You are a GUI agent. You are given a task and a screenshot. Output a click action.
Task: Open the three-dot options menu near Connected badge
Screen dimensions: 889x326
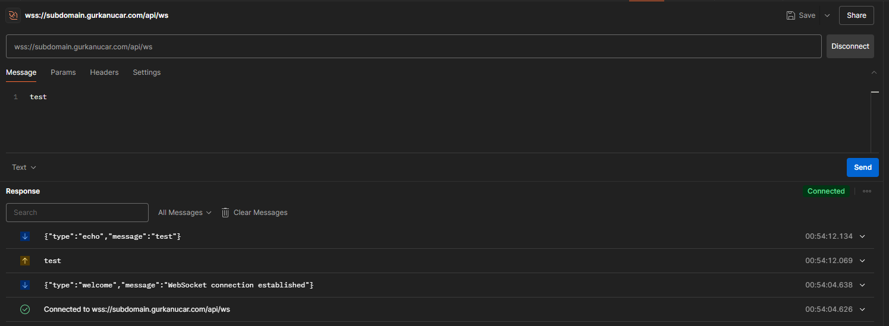coord(867,191)
